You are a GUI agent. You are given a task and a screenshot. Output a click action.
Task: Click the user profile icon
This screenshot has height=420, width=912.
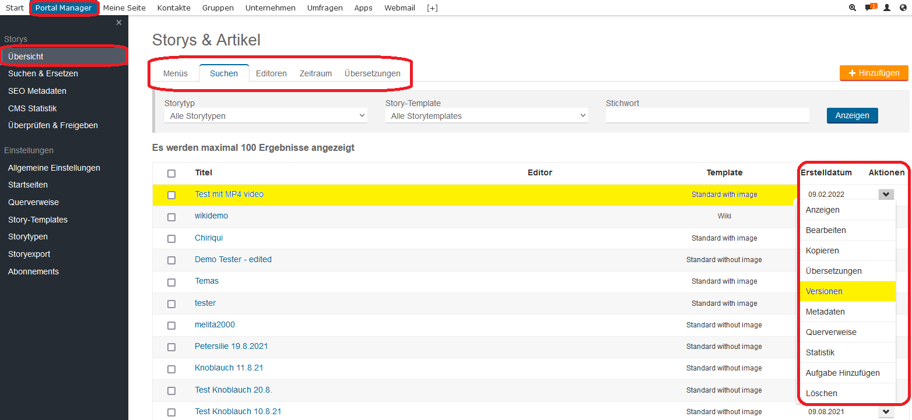click(887, 8)
